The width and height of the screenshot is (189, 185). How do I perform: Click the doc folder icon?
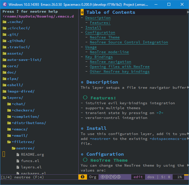tap(5, 72)
